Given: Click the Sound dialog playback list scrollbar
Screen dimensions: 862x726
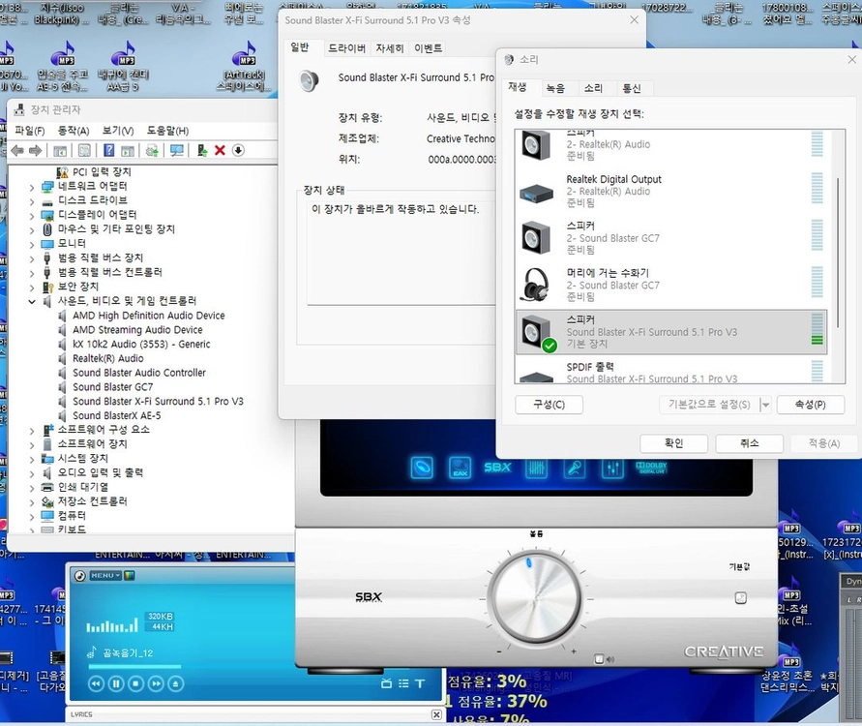Looking at the screenshot, I should [837, 253].
